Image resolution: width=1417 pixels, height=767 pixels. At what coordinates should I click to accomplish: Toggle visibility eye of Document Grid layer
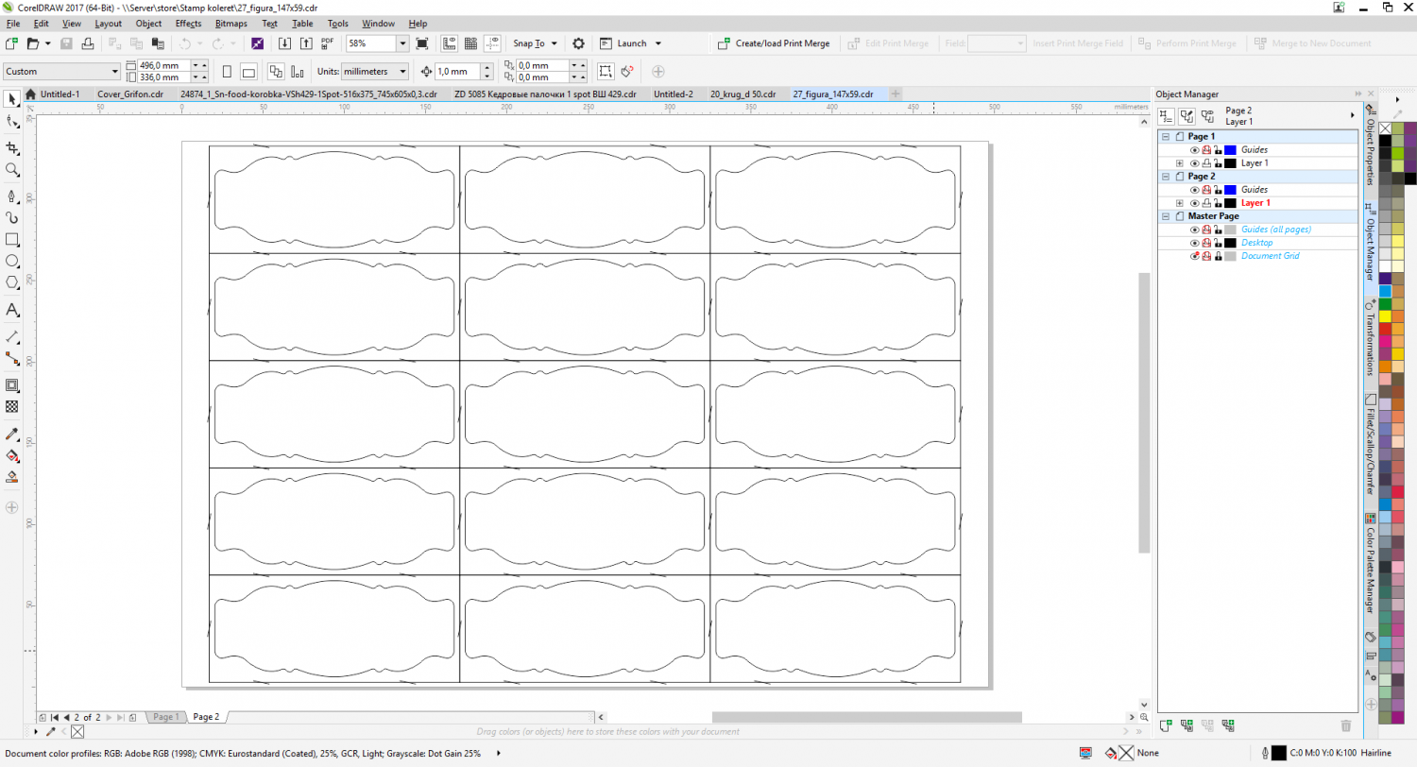tap(1194, 256)
